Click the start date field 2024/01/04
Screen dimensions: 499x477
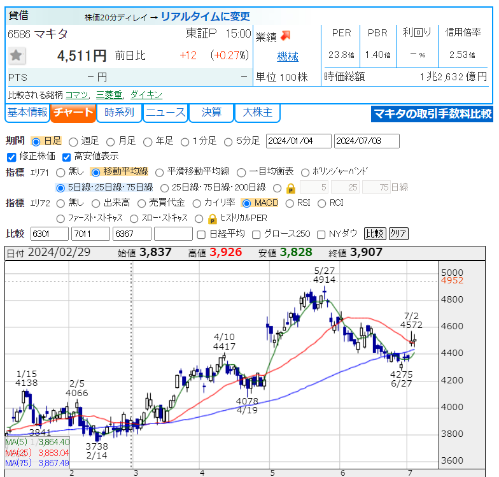pos(299,141)
